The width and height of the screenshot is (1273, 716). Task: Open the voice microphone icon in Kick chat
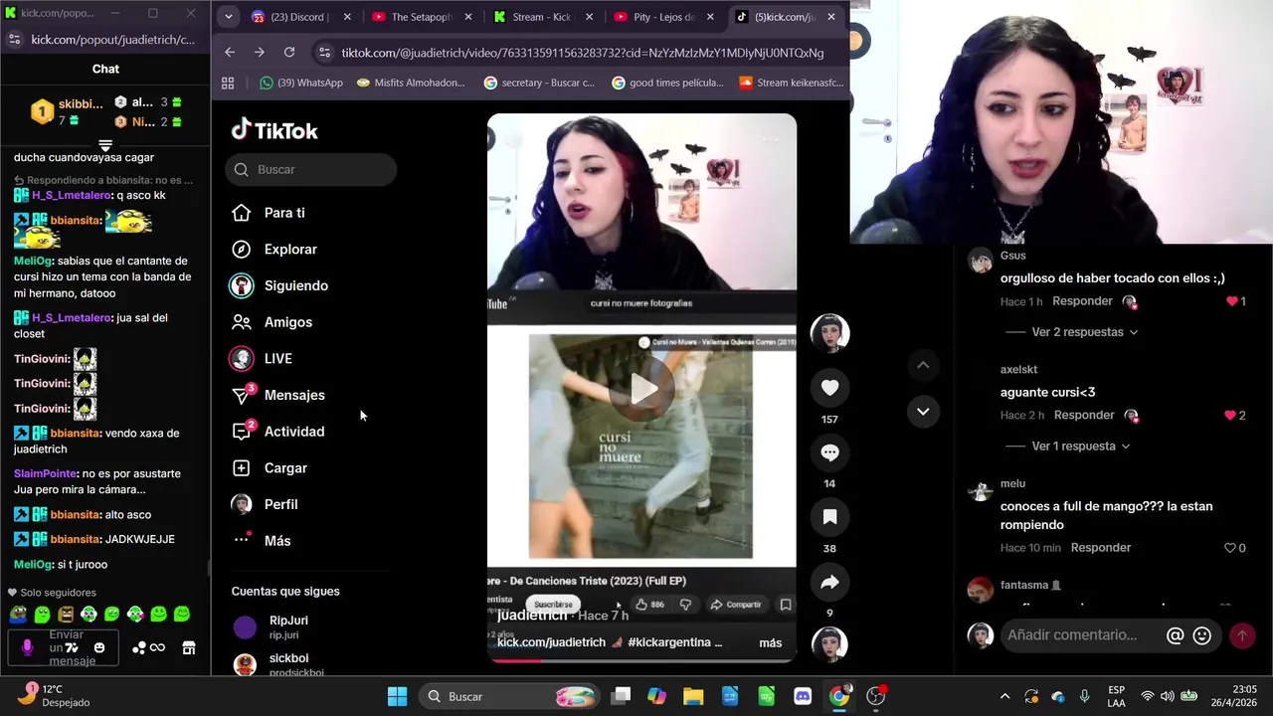point(27,647)
